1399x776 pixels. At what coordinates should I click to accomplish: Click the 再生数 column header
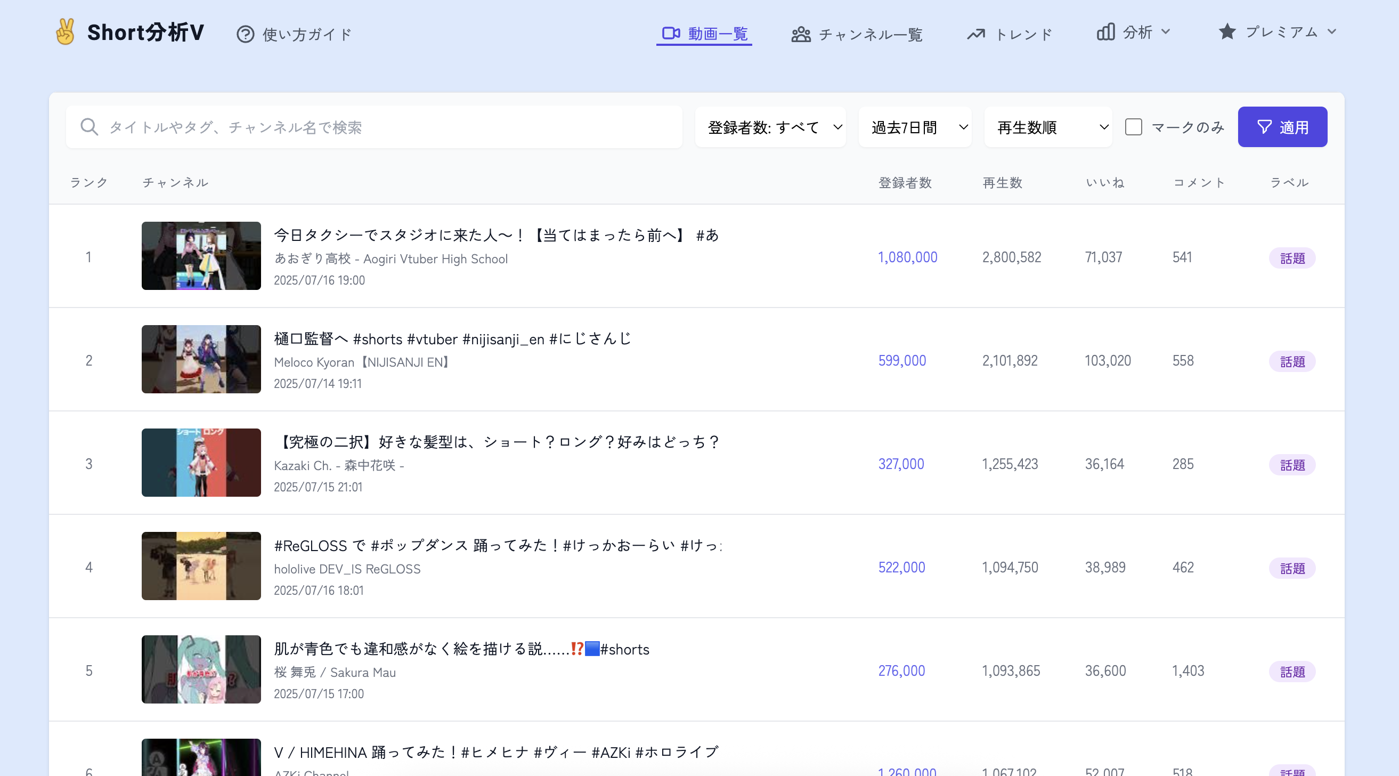[1003, 183]
